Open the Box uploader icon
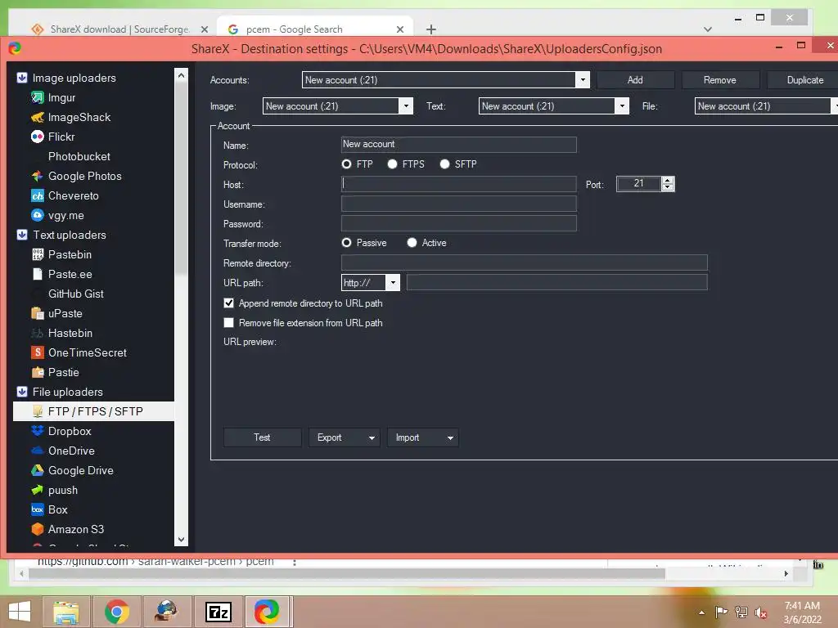This screenshot has height=628, width=838. [x=37, y=509]
